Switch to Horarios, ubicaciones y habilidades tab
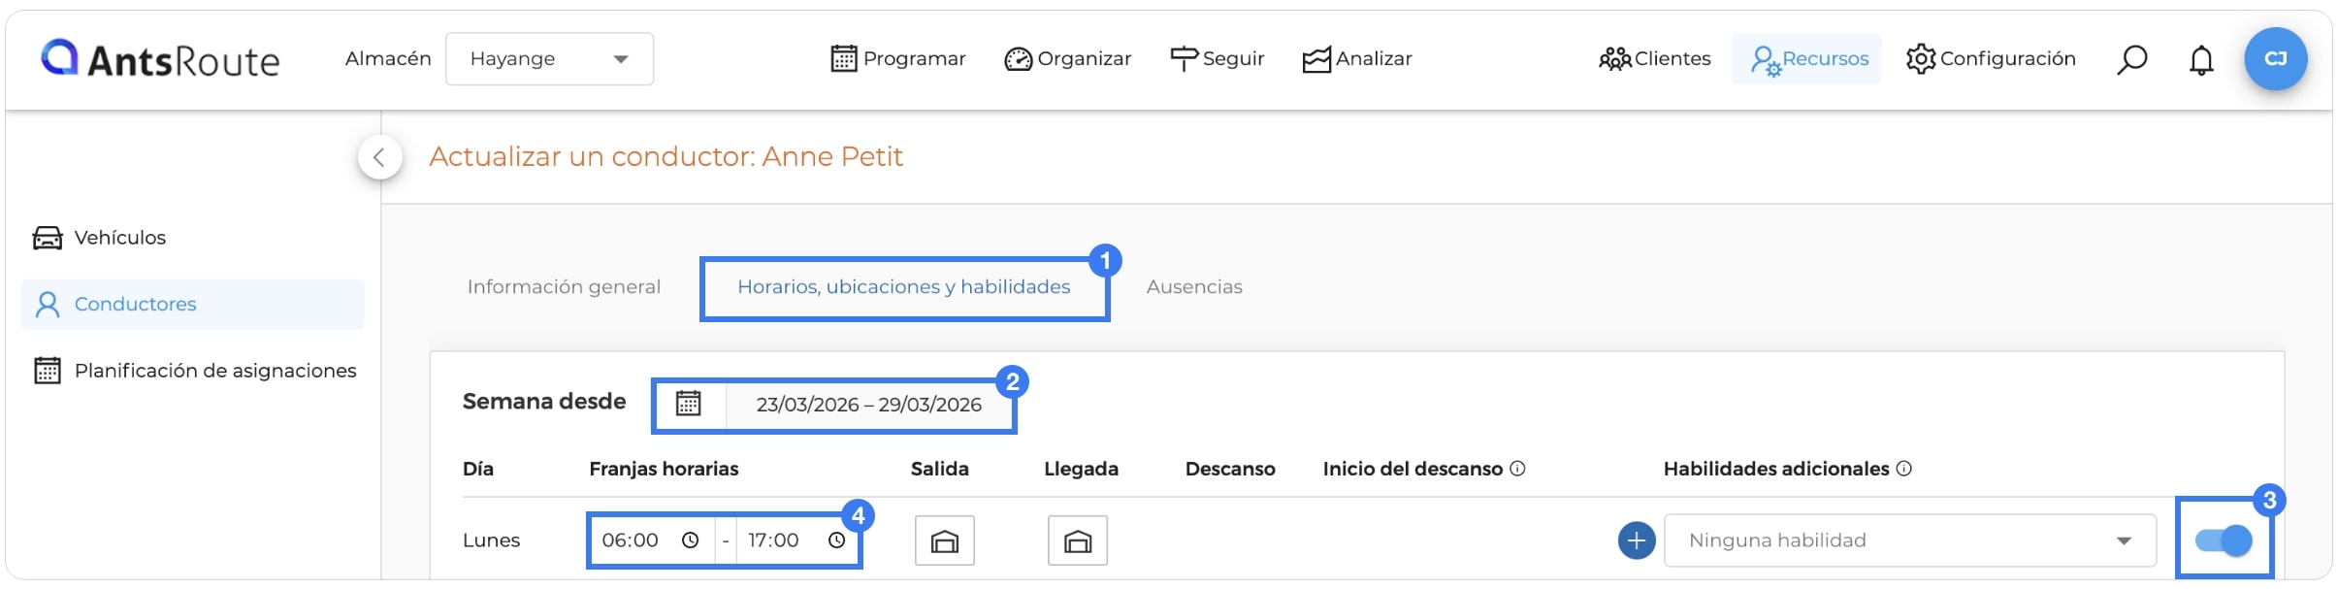This screenshot has height=589, width=2338. (x=904, y=287)
